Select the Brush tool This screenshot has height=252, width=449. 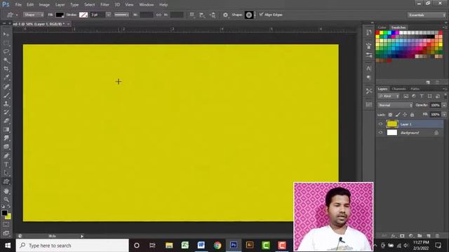[x=6, y=95]
